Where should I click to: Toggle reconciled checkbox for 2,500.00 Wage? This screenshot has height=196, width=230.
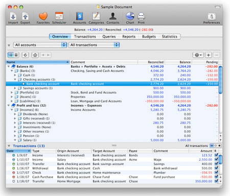216,159
